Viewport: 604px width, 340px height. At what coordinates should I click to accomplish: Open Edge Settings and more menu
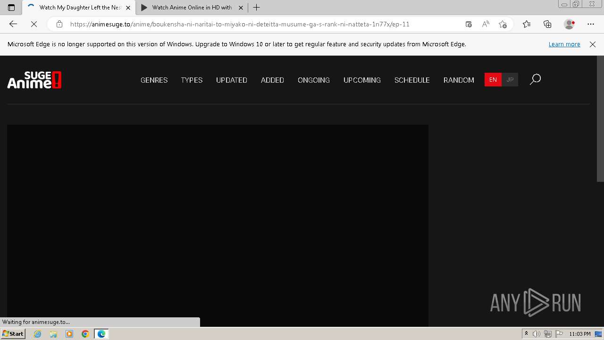point(591,24)
